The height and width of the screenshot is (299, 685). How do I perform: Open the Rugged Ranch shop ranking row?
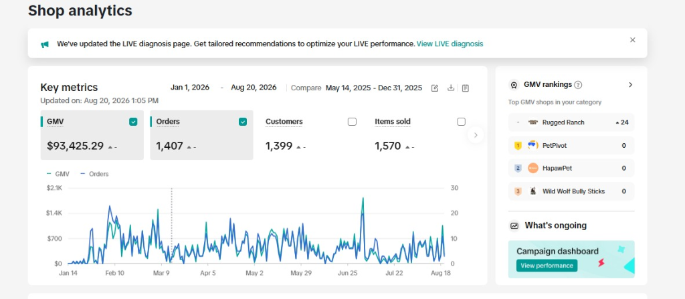571,122
